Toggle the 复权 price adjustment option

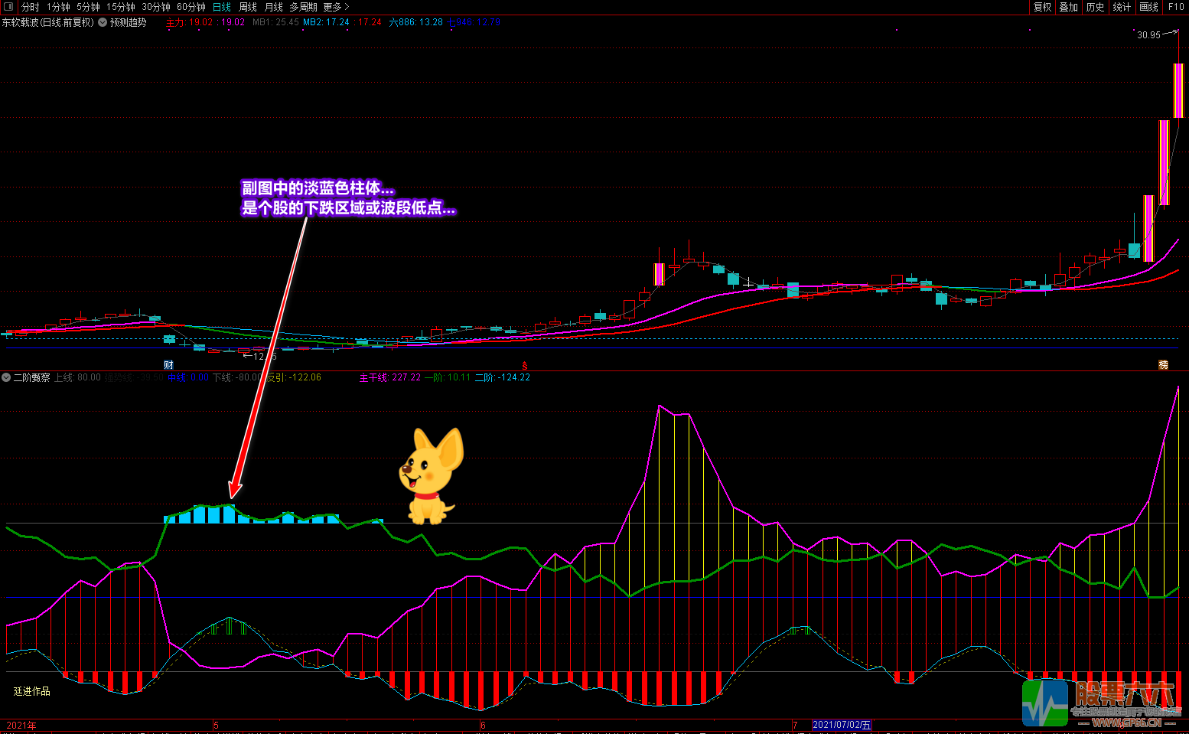click(x=1042, y=7)
